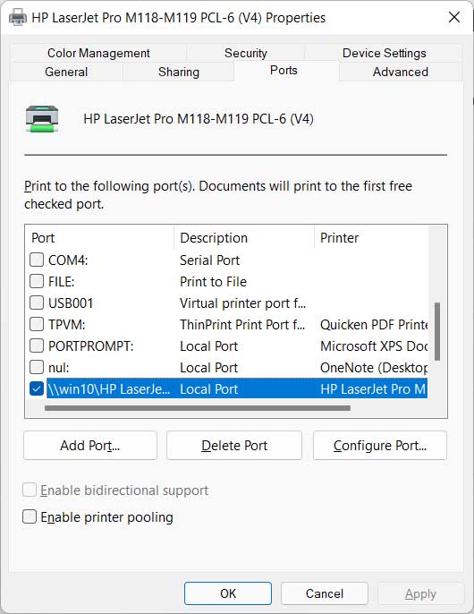Screen dimensions: 474x614
Task: Select the PORTPROMPT: port name
Action: pyautogui.click(x=91, y=346)
